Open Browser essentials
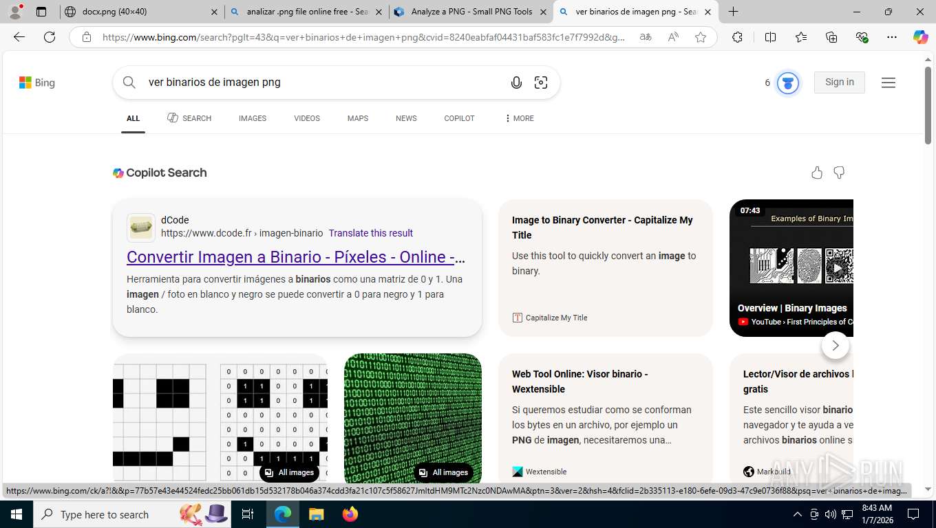Viewport: 936px width, 528px height. click(862, 37)
